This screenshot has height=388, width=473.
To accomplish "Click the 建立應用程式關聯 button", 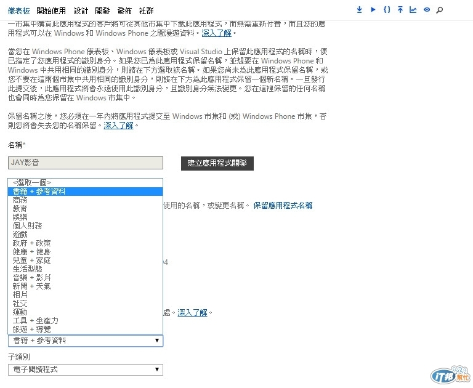I will tap(217, 163).
